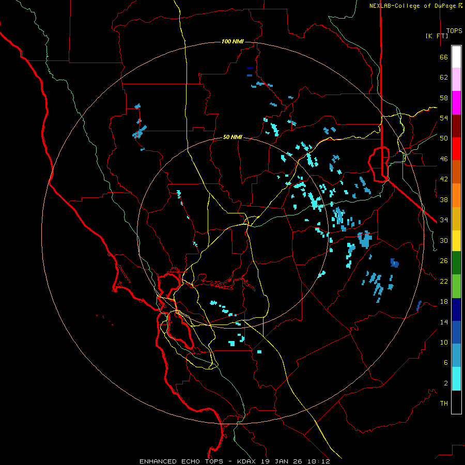The image size is (465, 465).
Task: Click the legend value "14"
Action: click(x=444, y=322)
